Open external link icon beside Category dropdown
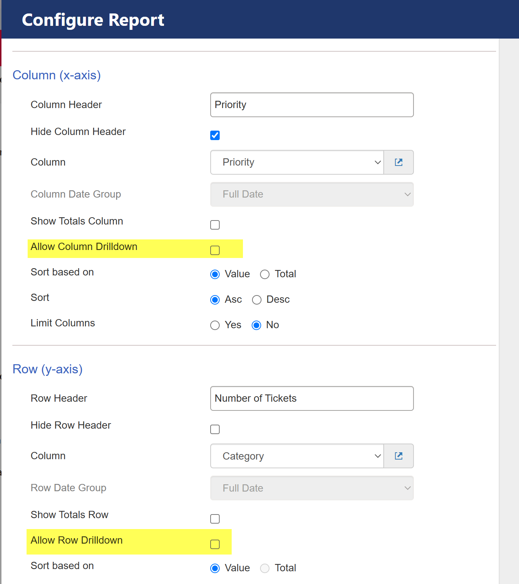The width and height of the screenshot is (519, 584). coord(399,456)
